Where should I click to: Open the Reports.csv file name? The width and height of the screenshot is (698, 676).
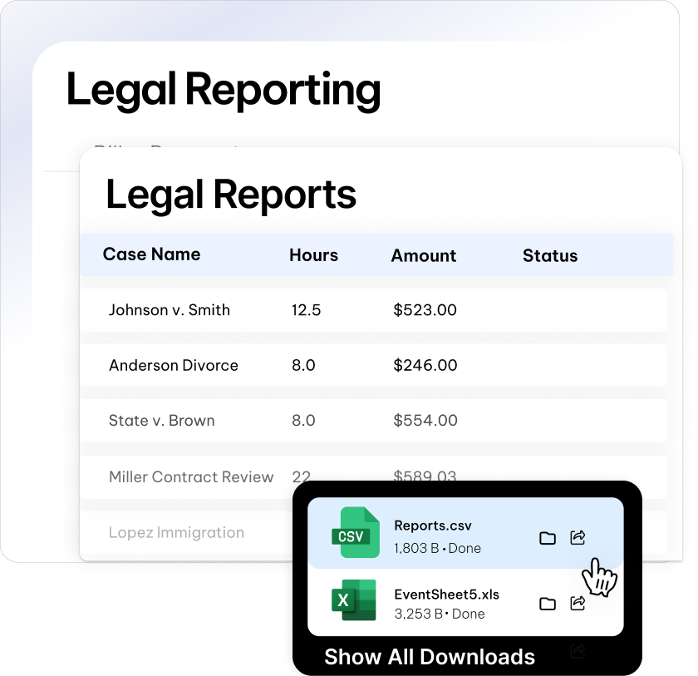432,526
